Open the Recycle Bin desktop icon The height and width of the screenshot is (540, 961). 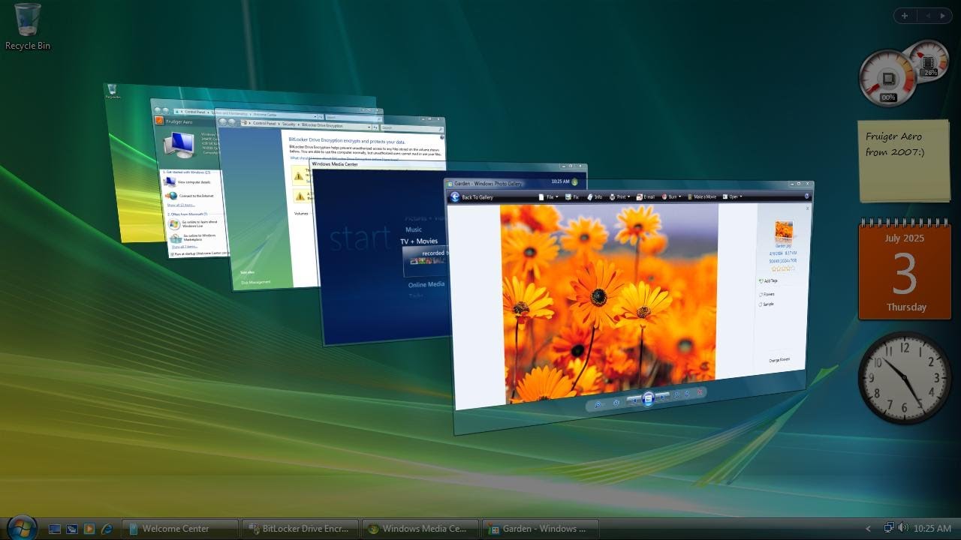[28, 27]
